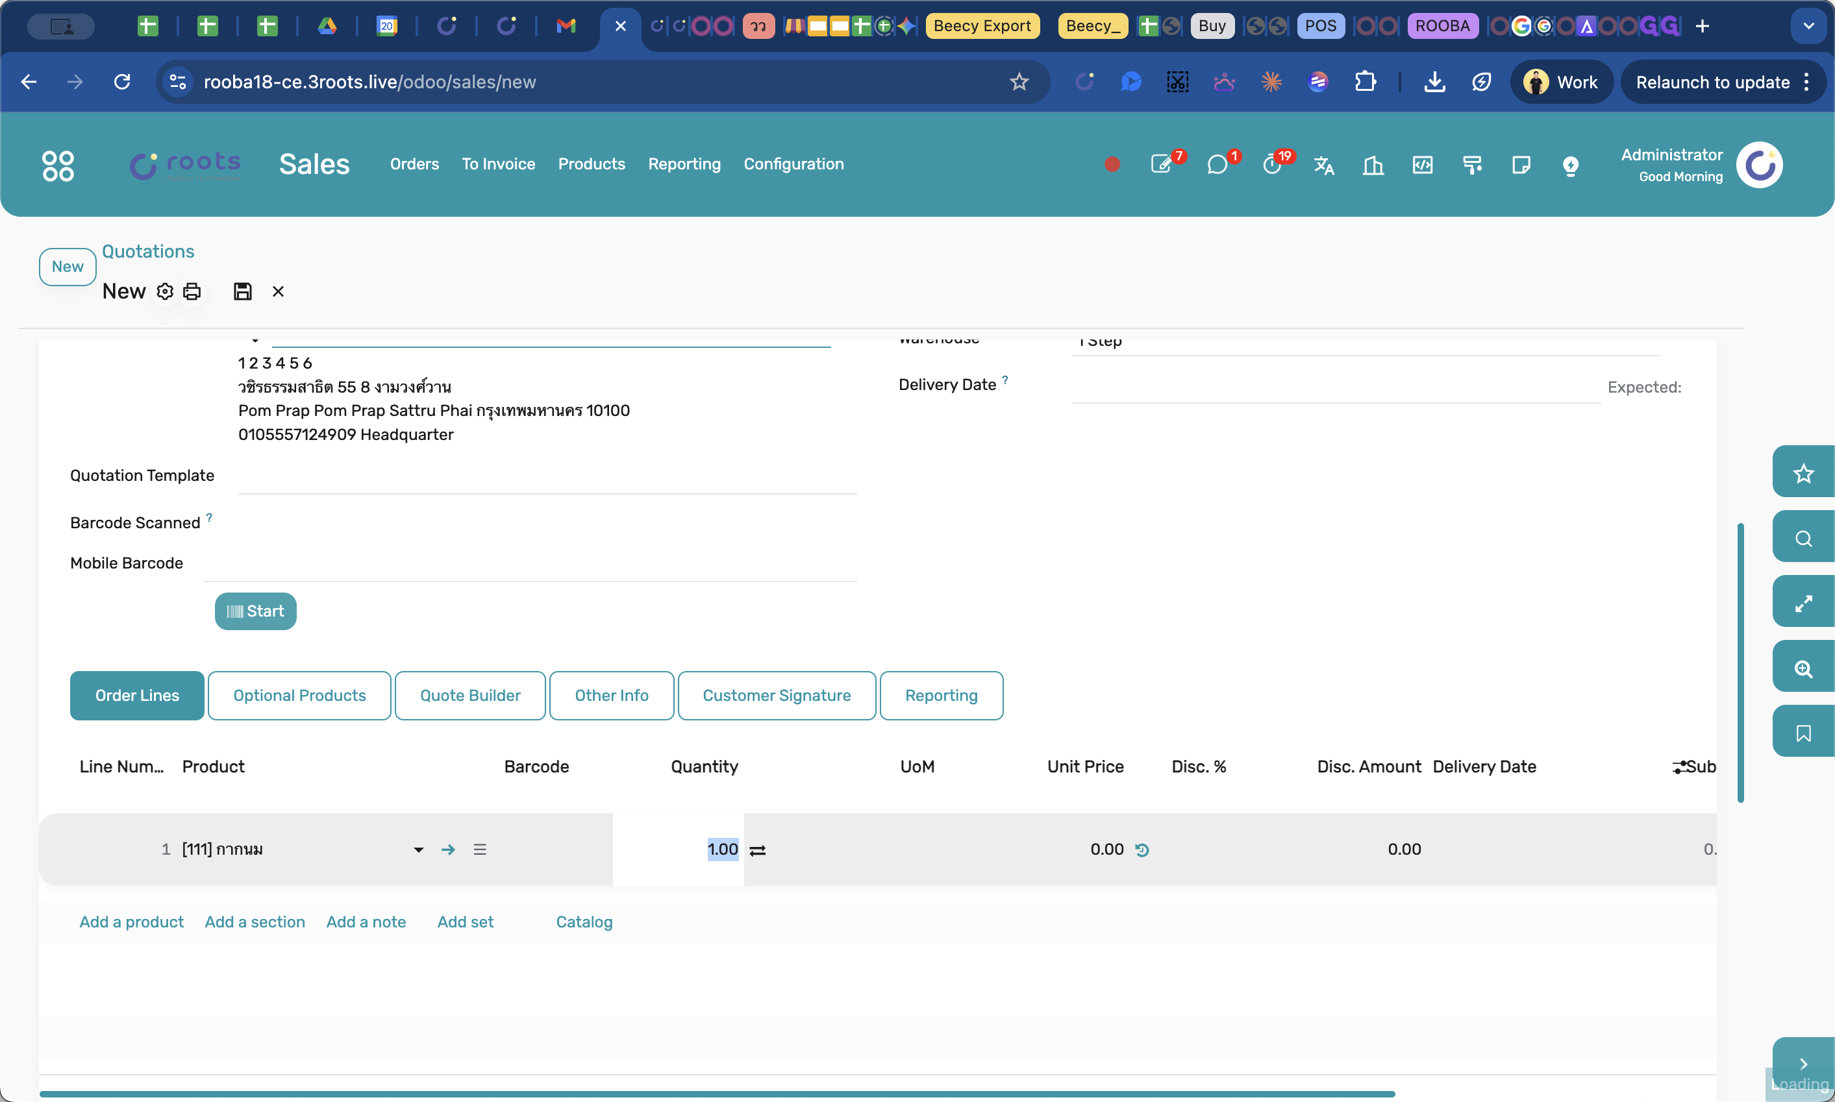
Task: Switch to the Optional Products tab
Action: pyautogui.click(x=299, y=696)
